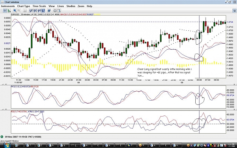The height and width of the screenshot is (148, 237).
Task: Click the 0.0060 left axis value
Action: click(7, 18)
